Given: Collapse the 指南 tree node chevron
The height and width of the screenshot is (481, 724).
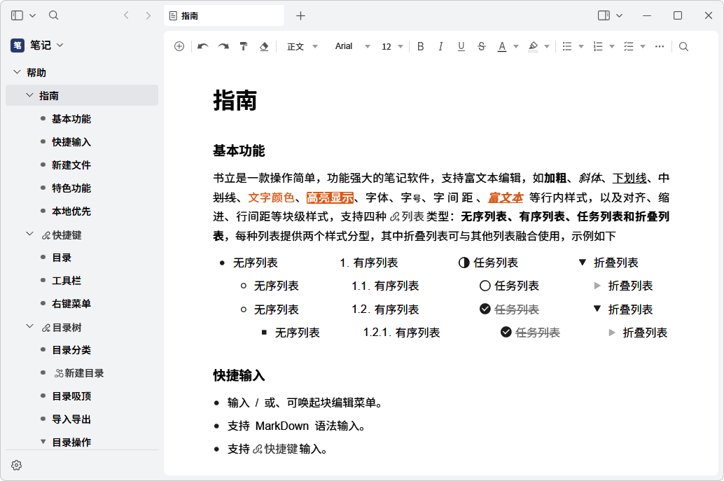Looking at the screenshot, I should pos(30,95).
